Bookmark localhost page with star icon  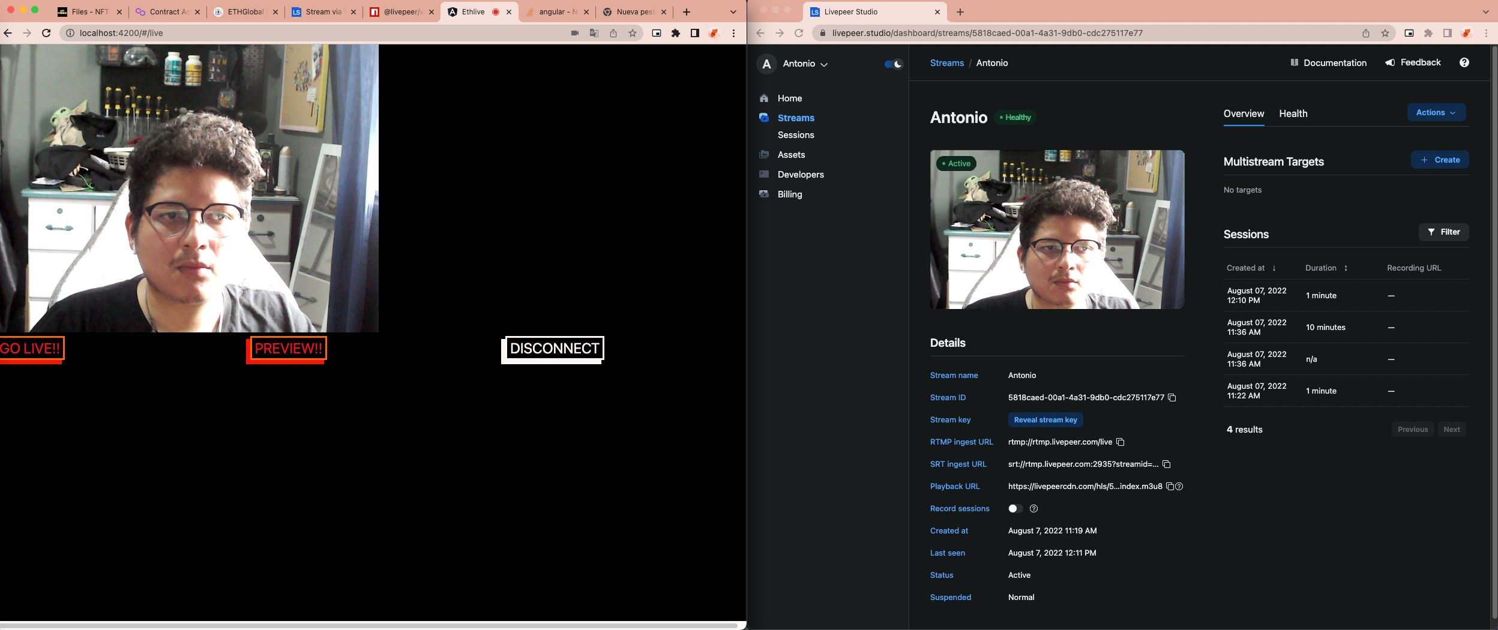pyautogui.click(x=632, y=34)
